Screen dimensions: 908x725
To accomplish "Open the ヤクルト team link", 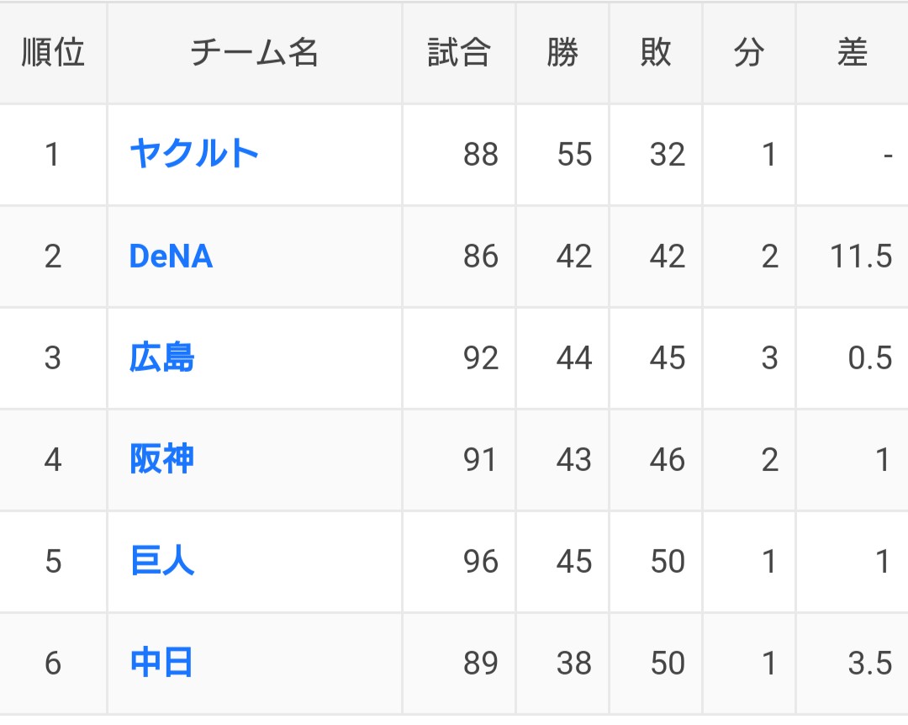I will [x=193, y=154].
